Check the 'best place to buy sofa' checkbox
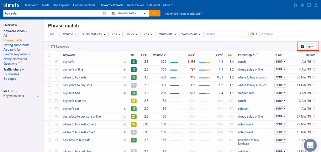Image resolution: width=321 pixels, height=152 pixels. 49,85
